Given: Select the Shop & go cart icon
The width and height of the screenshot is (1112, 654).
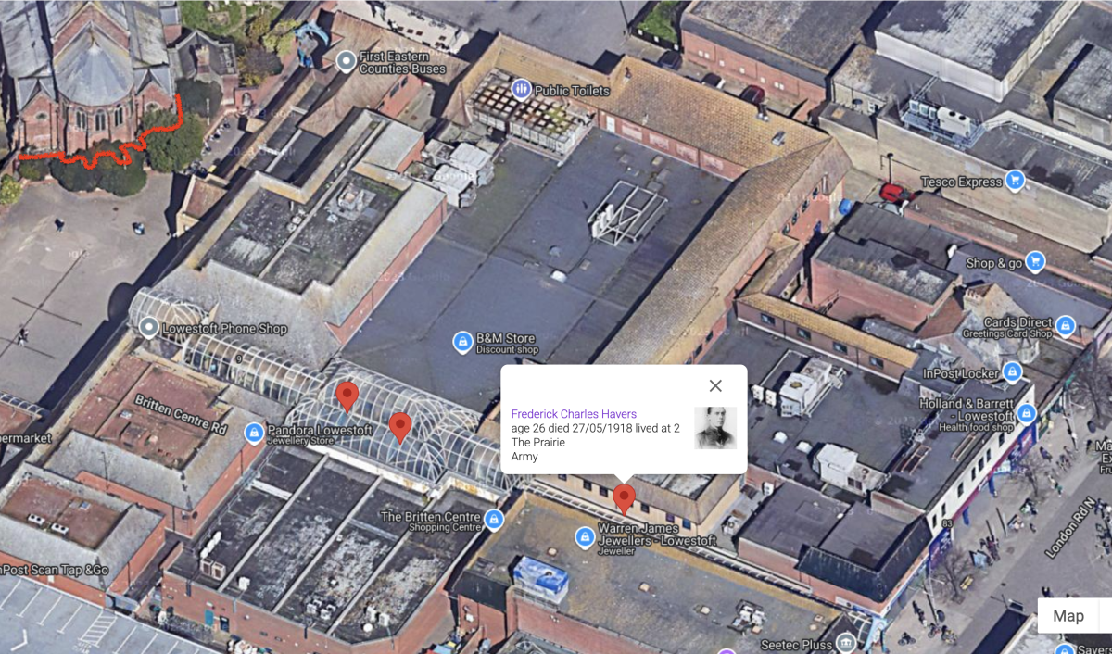Looking at the screenshot, I should [x=1035, y=262].
